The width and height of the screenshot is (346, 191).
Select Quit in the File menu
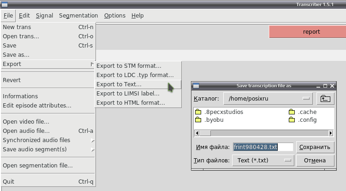tap(48, 182)
